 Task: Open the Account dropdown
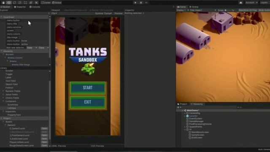pos(251,3)
